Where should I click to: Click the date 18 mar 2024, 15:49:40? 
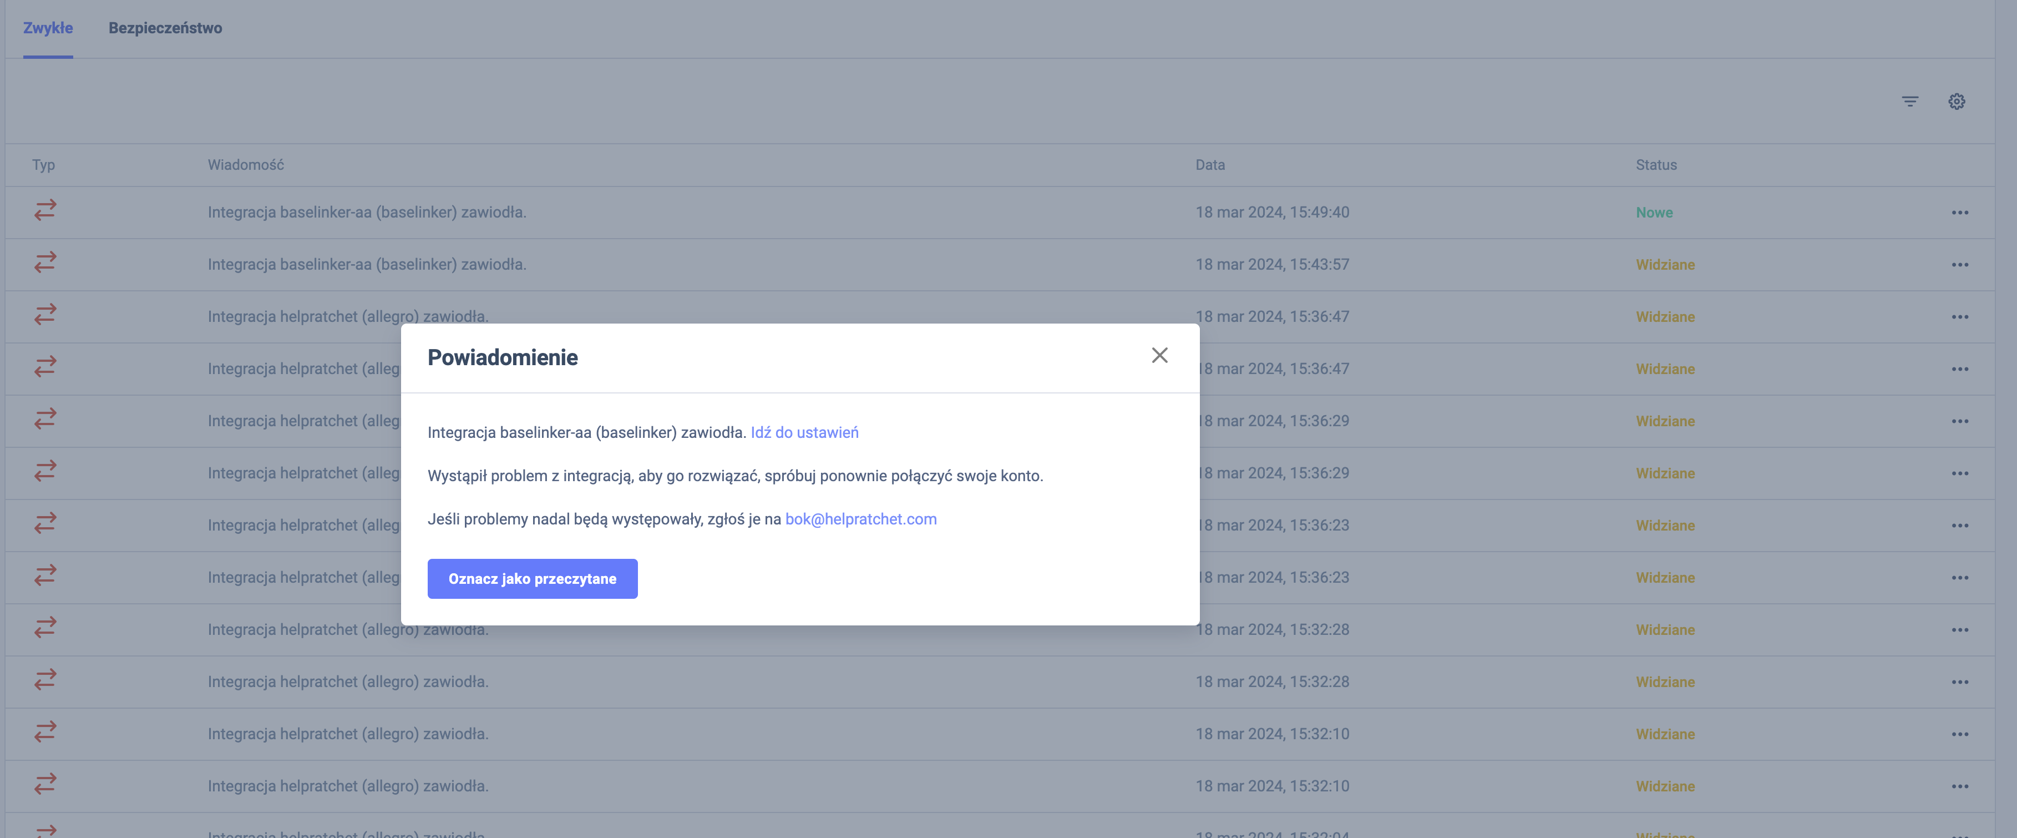click(x=1273, y=212)
